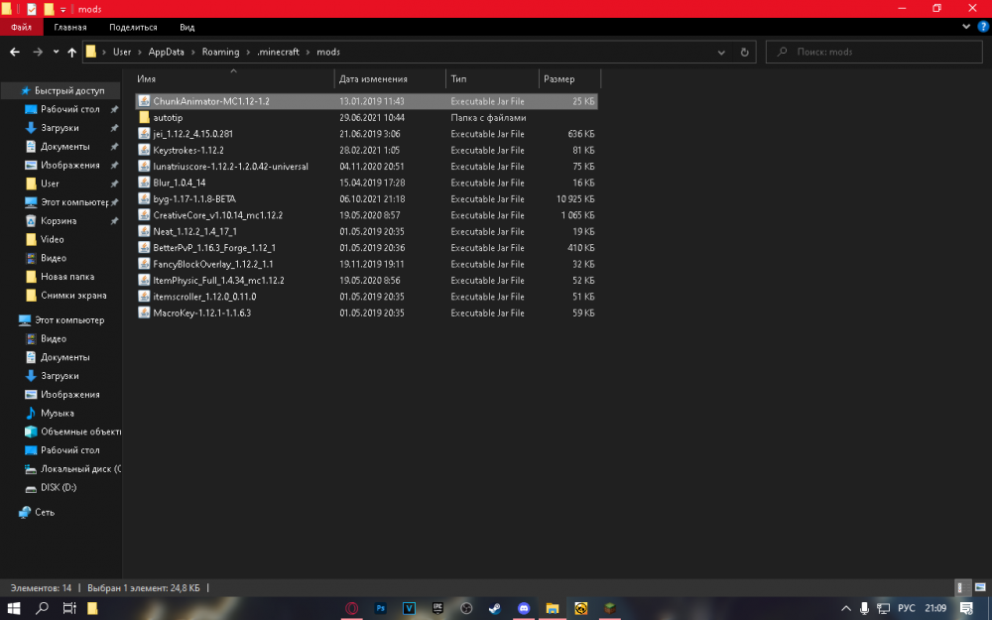Select jei_1.12.2_4.15.0.281 jar icon
The width and height of the screenshot is (992, 620).
point(144,134)
